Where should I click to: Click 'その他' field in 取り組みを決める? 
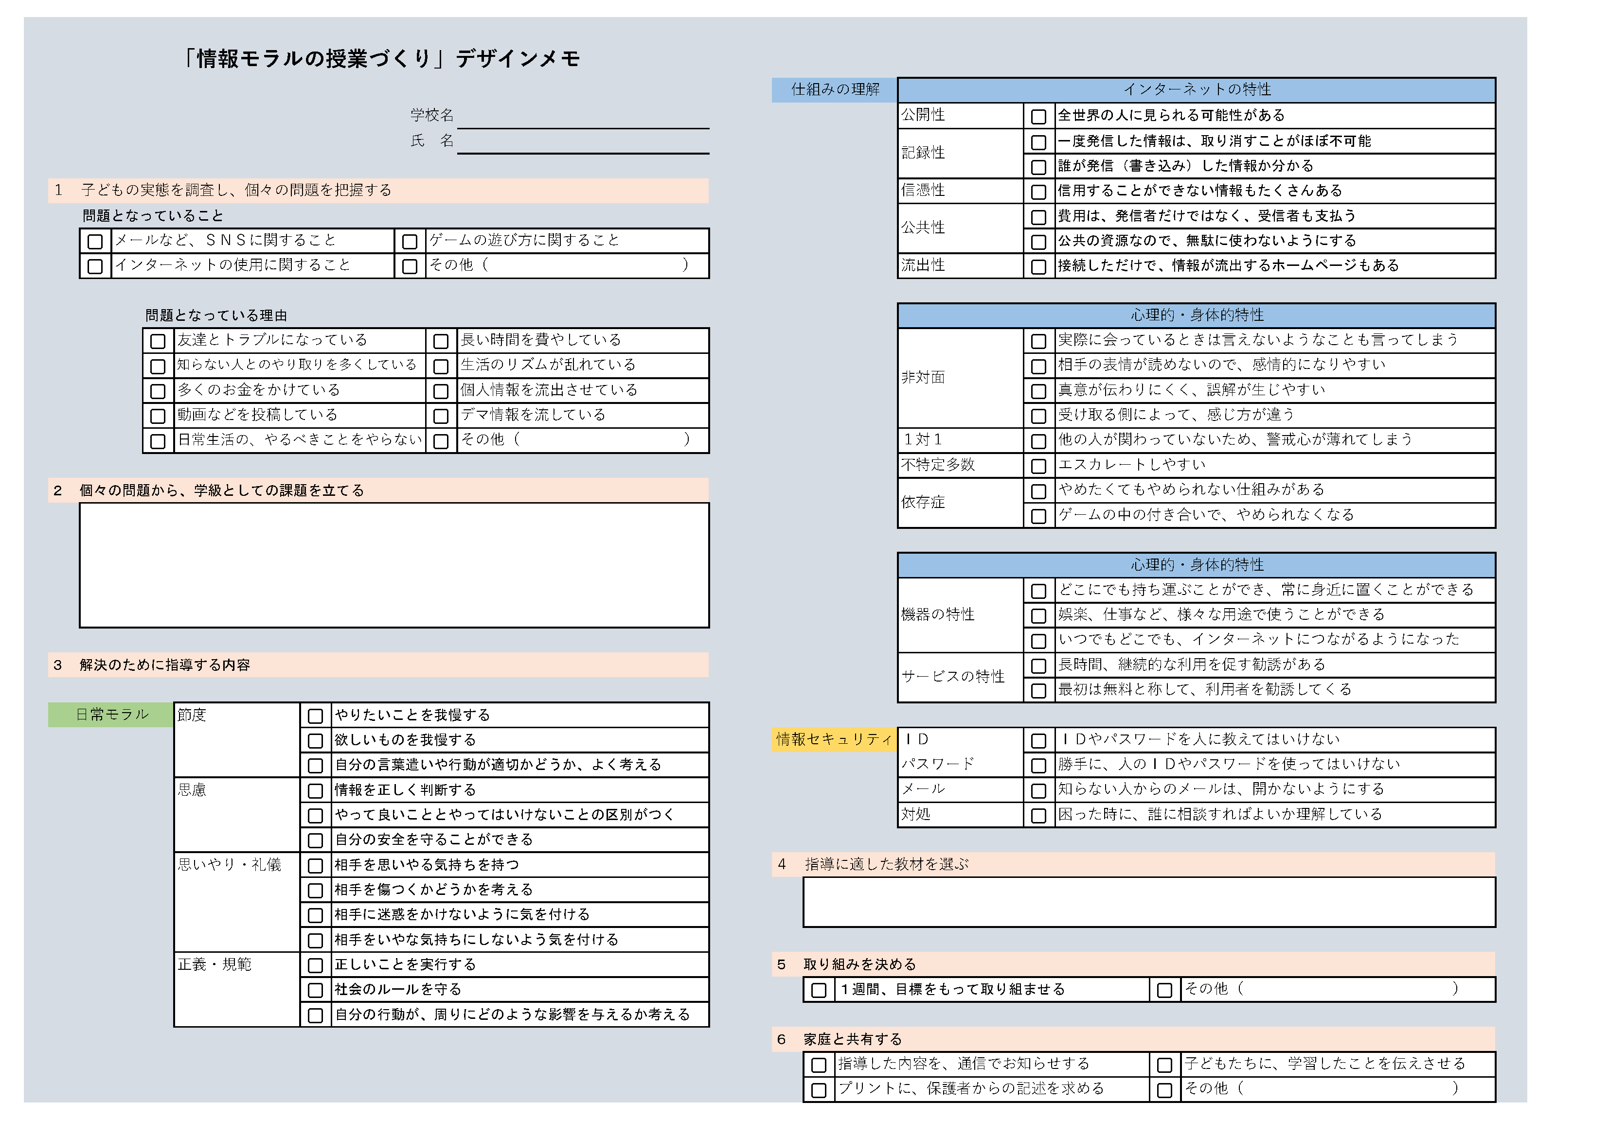[1338, 990]
